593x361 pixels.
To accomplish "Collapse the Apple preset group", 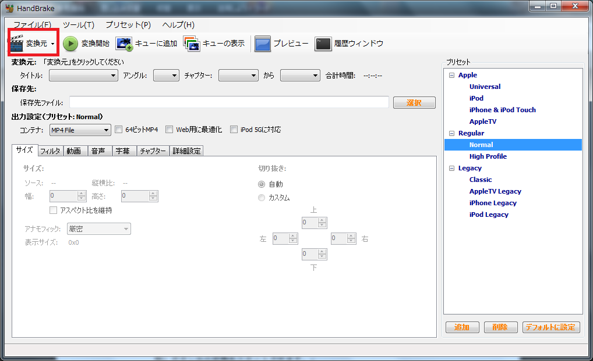I will coord(451,75).
